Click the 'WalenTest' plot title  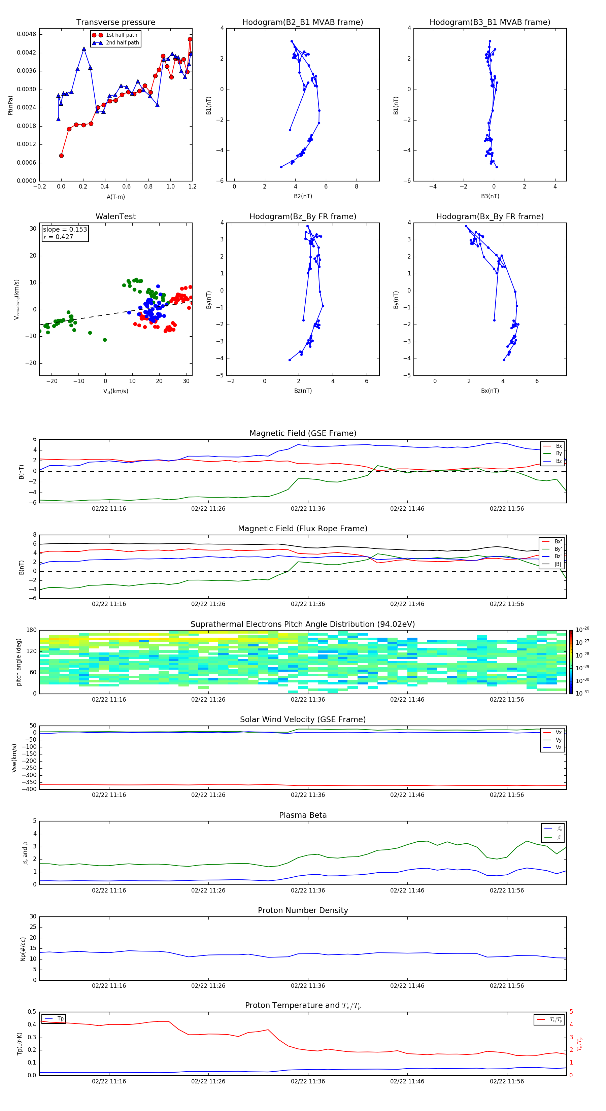coord(115,216)
